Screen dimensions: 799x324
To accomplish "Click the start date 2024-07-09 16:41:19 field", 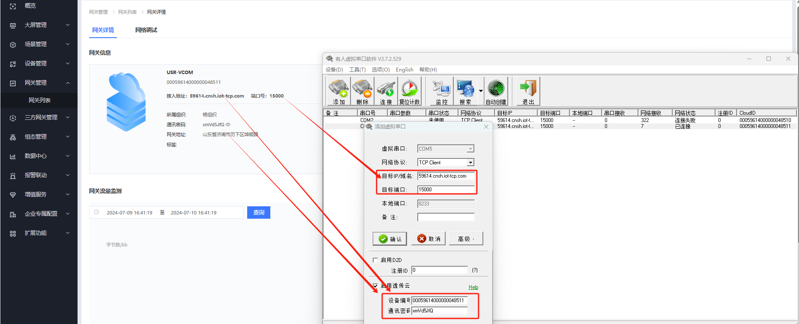I will click(129, 213).
